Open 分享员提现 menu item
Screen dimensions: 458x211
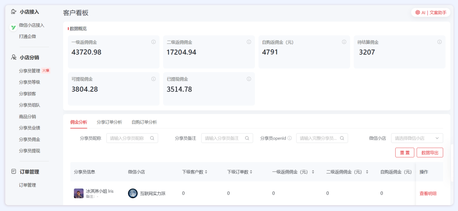(30, 151)
